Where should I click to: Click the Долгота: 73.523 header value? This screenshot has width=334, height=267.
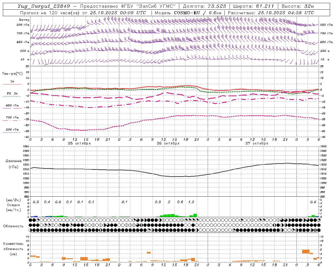pyautogui.click(x=205, y=6)
